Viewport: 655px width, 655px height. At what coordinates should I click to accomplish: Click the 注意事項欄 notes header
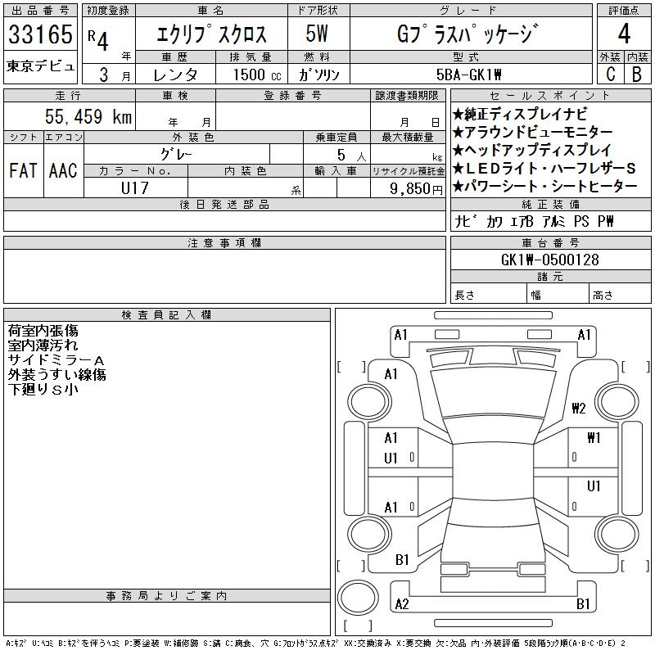(224, 242)
